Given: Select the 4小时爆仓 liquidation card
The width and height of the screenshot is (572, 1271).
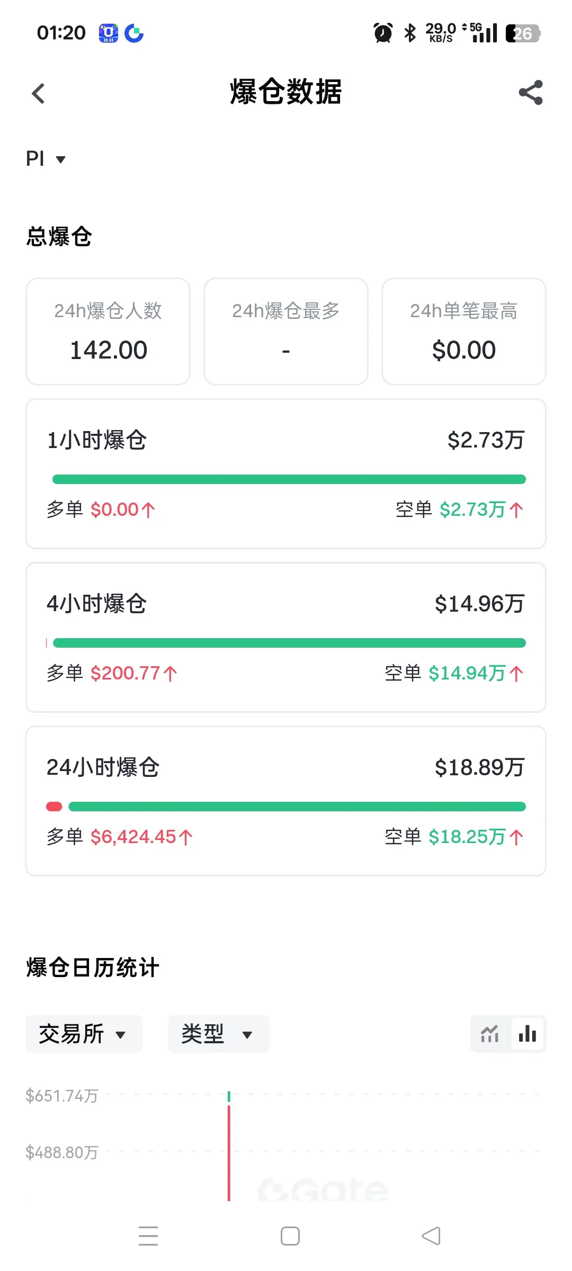Looking at the screenshot, I should [x=286, y=637].
